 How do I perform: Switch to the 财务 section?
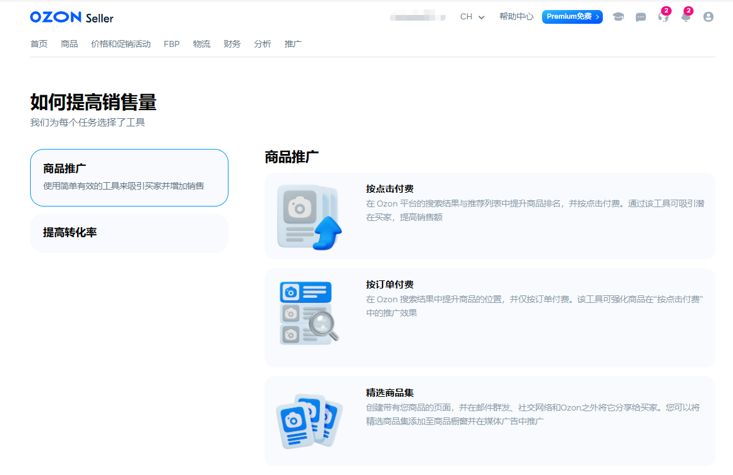coord(232,44)
